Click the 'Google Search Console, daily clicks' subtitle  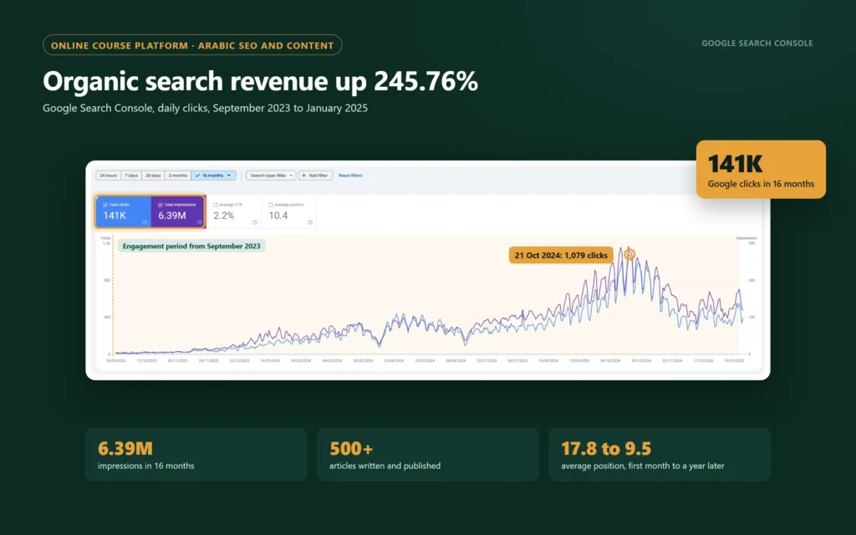[x=206, y=108]
